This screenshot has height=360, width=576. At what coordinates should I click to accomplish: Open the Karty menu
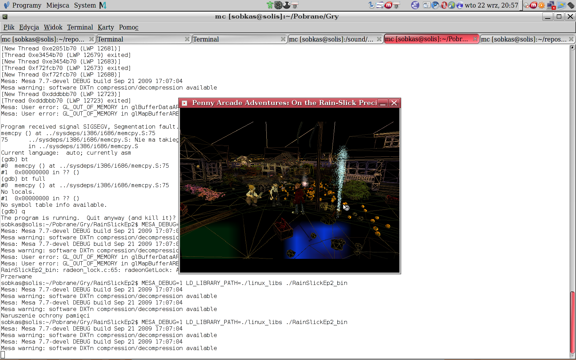(106, 27)
